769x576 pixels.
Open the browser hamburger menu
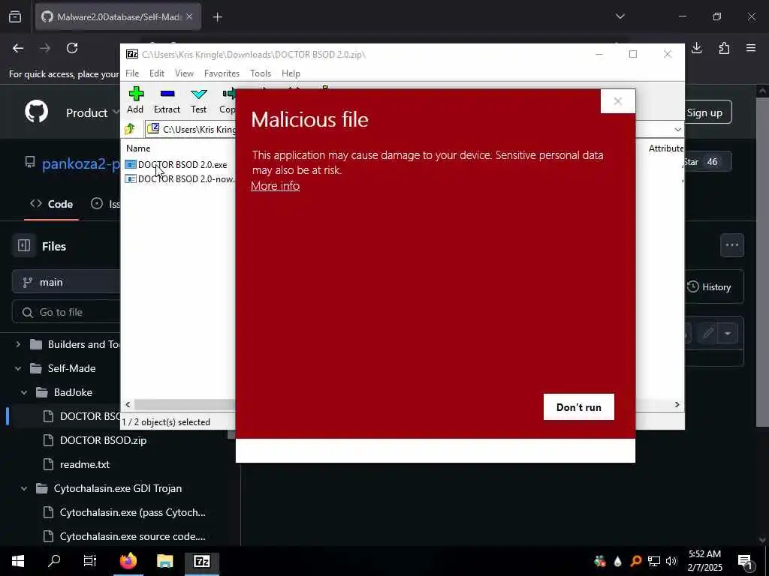(x=751, y=48)
